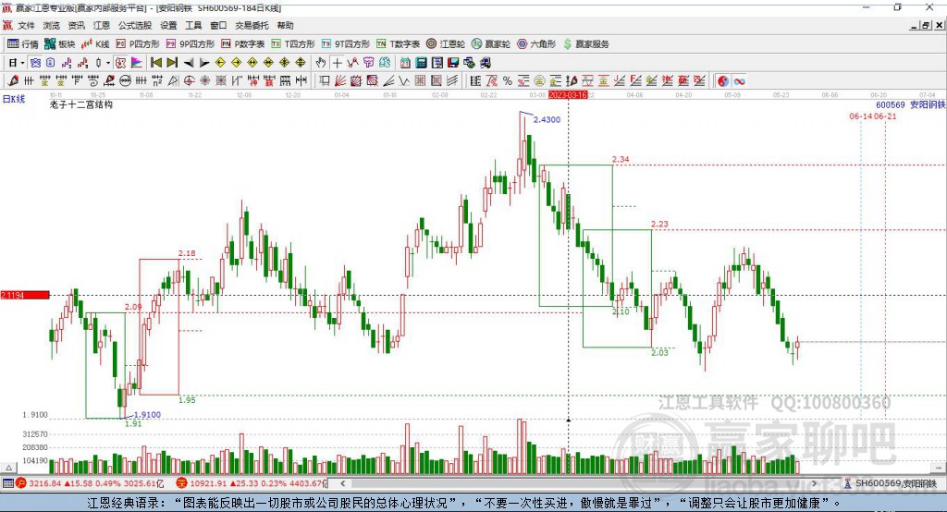Click the red-blue yin-yang icon
The height and width of the screenshot is (512, 947).
[x=723, y=81]
